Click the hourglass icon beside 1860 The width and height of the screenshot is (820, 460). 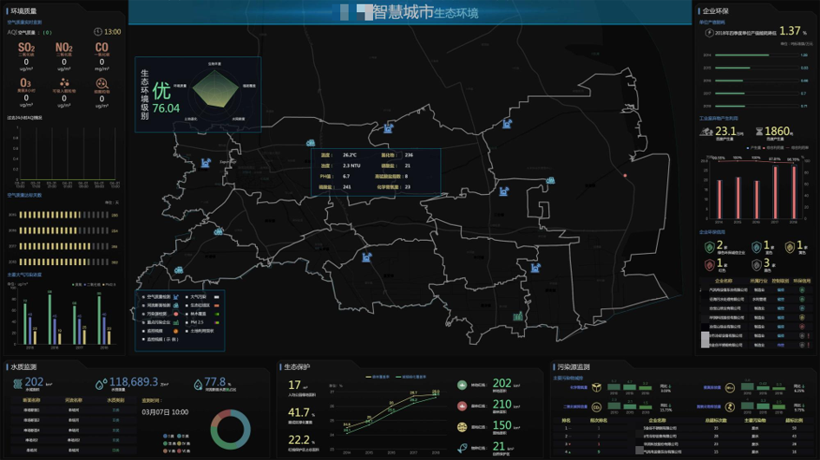758,132
